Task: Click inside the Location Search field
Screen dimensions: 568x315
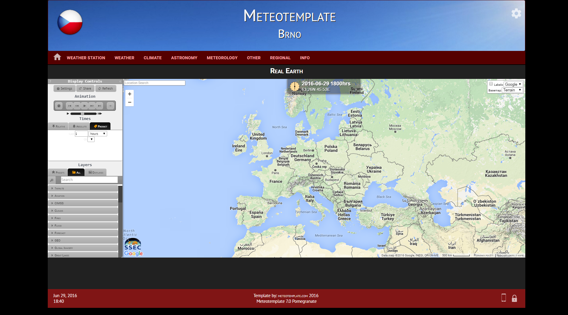Action: (154, 83)
